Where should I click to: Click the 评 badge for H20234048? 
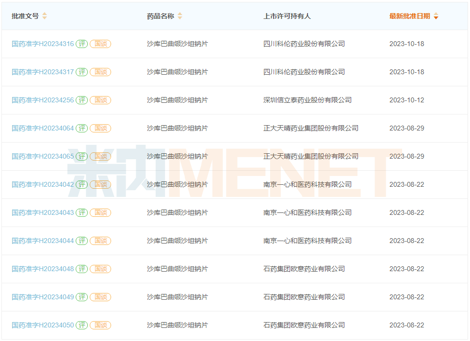point(81,269)
